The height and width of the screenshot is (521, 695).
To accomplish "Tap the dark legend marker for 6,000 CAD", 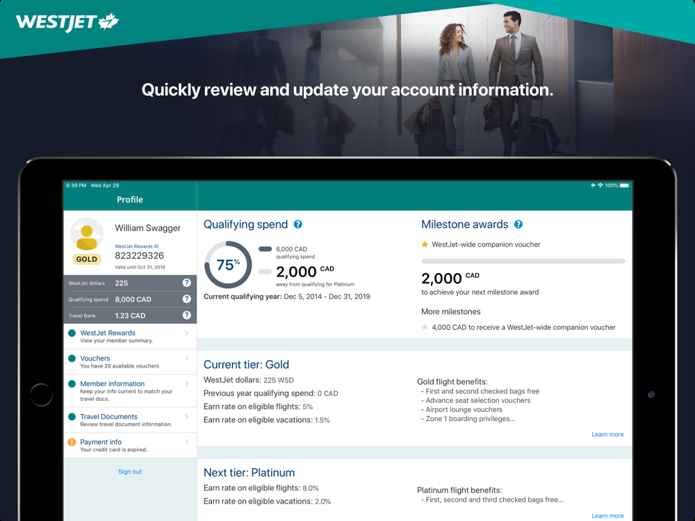I will [x=265, y=249].
